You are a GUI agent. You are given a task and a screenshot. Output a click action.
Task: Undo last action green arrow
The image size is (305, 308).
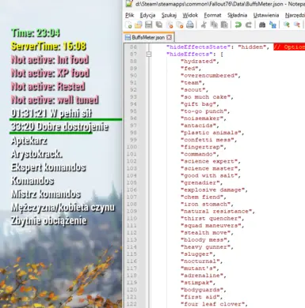pyautogui.click(x=238, y=25)
